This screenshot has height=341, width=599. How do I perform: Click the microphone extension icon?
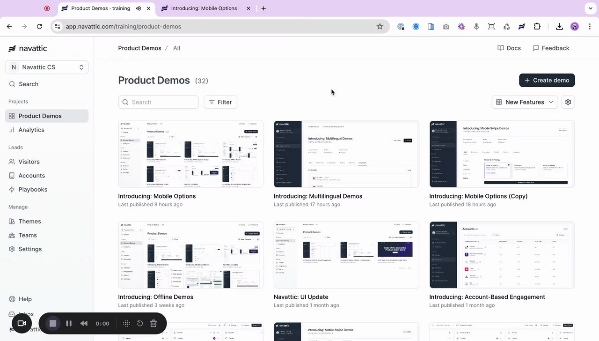click(x=476, y=27)
